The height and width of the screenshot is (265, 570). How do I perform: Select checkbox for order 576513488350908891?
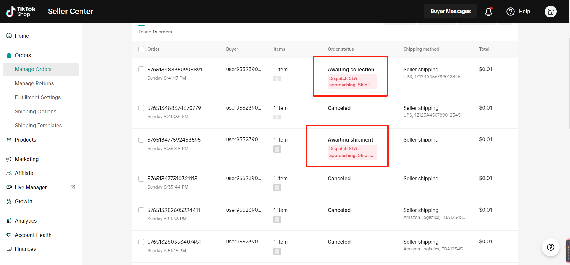(141, 69)
